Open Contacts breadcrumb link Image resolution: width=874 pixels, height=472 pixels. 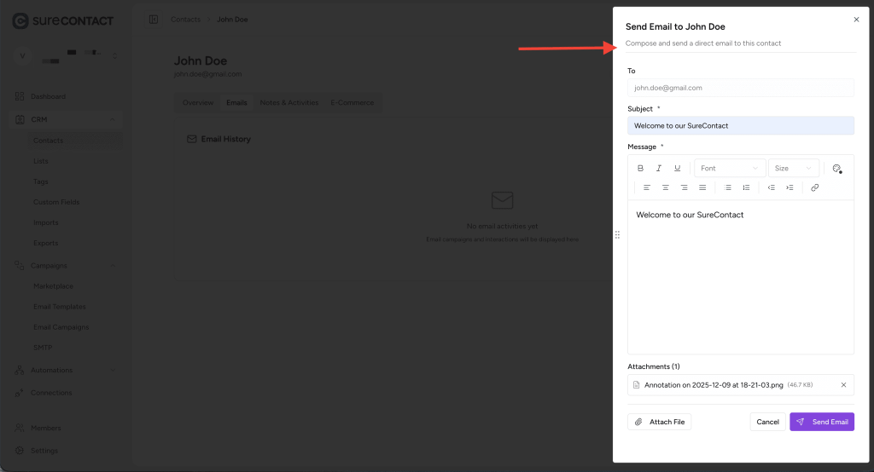pos(185,20)
